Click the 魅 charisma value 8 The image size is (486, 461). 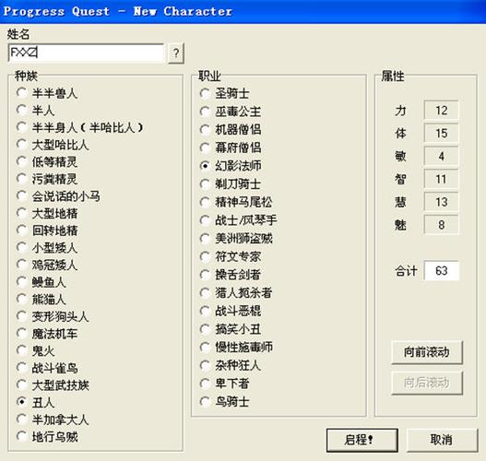[x=441, y=225]
